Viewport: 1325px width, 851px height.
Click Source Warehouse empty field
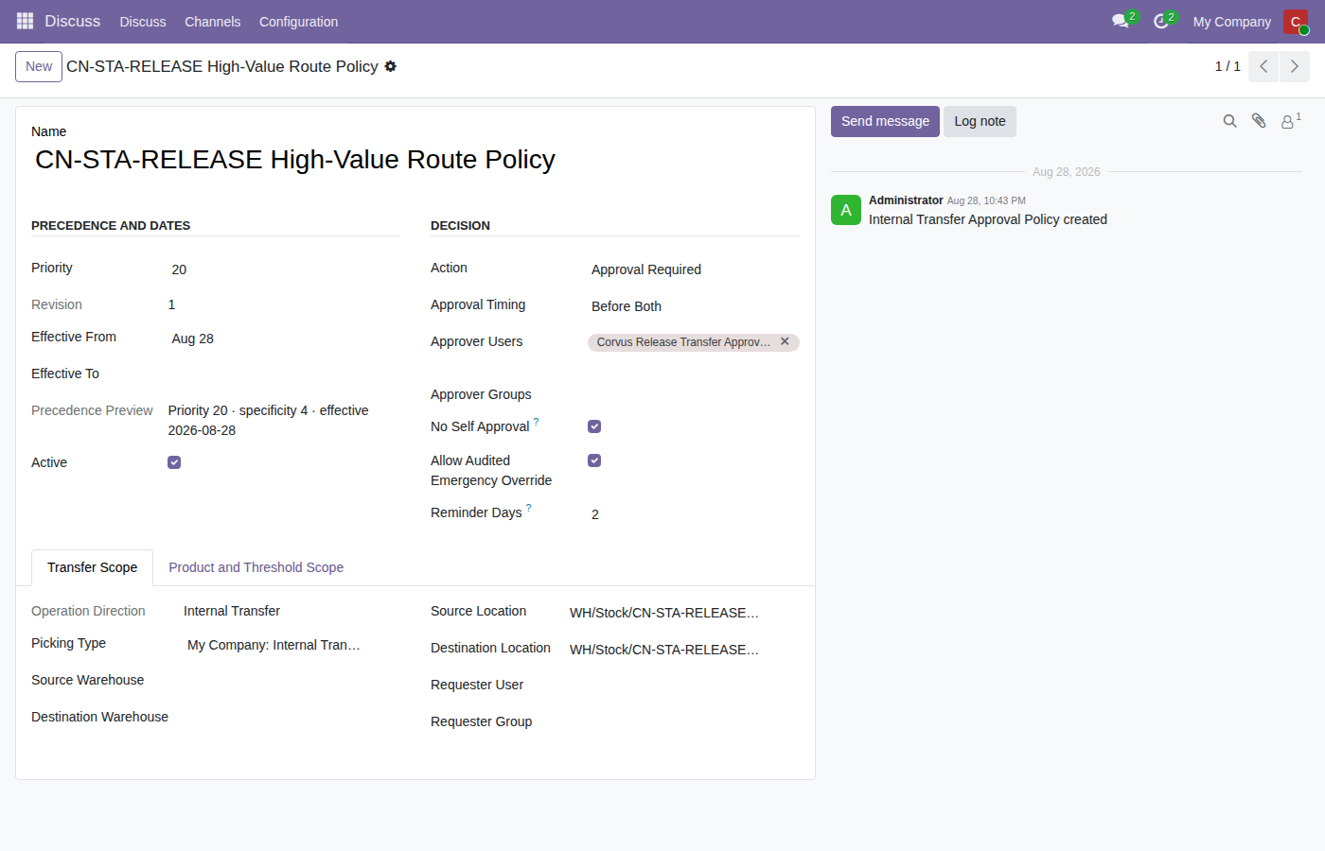pos(291,681)
